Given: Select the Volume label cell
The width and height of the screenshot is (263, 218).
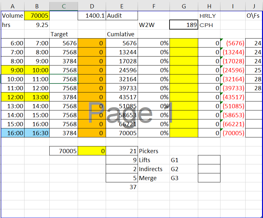Looking at the screenshot, I should click(13, 16).
